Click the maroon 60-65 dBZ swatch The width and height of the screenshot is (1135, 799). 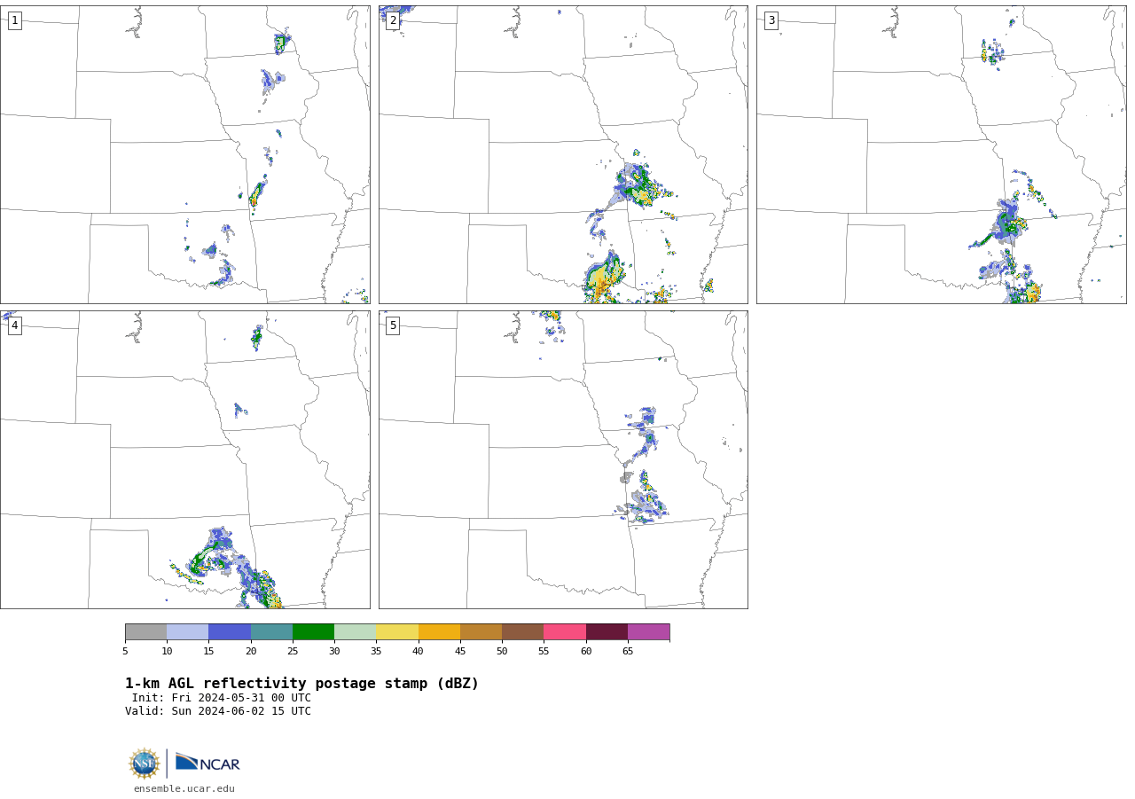(x=607, y=632)
